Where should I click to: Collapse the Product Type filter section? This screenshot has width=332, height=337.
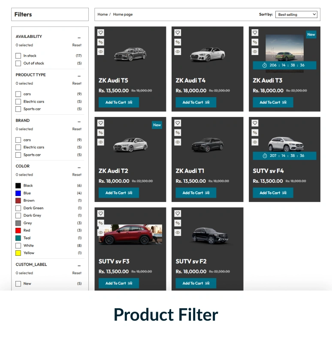coord(79,76)
